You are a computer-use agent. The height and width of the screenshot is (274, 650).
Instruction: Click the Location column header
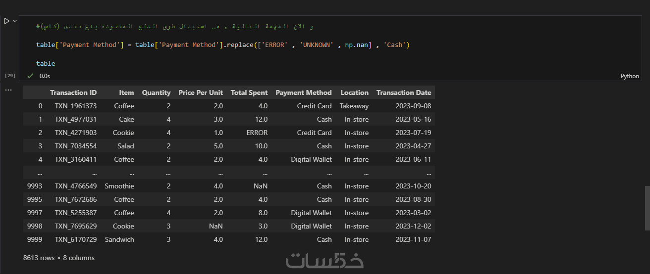pos(355,92)
